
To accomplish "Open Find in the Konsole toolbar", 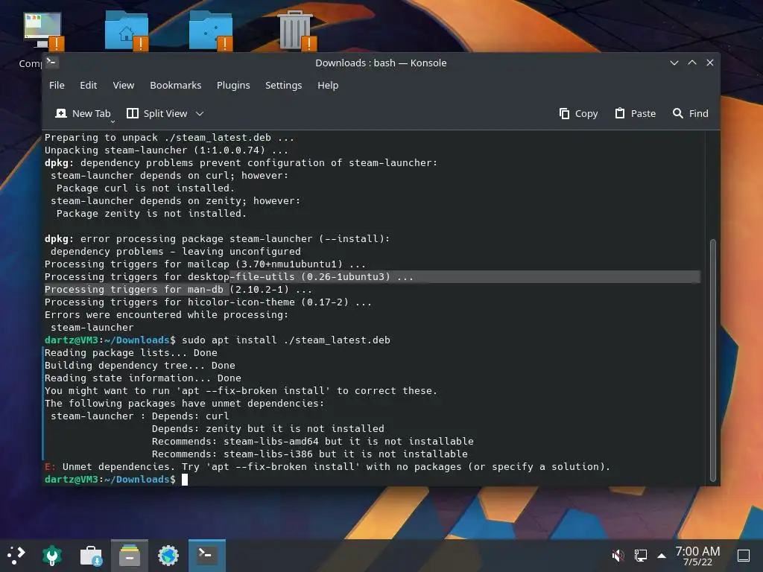I will 690,113.
